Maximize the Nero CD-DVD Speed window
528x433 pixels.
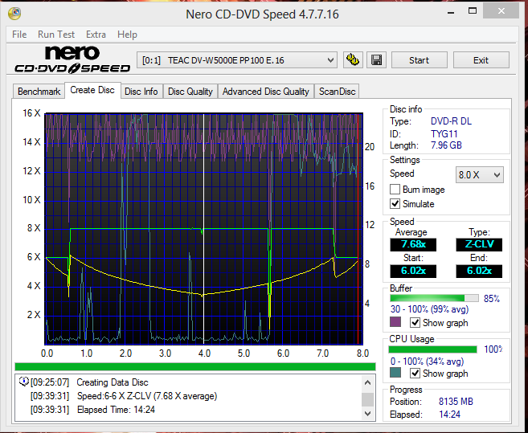pyautogui.click(x=473, y=11)
